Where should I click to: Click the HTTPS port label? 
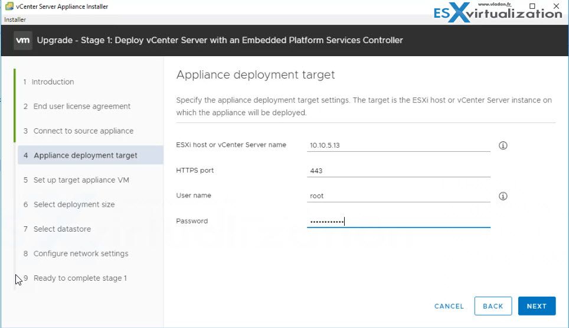click(x=195, y=170)
